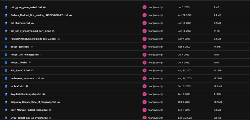
Task: Click the shared icon beside RegularBritishArmyMap.rbxl
Action: pos(44,94)
